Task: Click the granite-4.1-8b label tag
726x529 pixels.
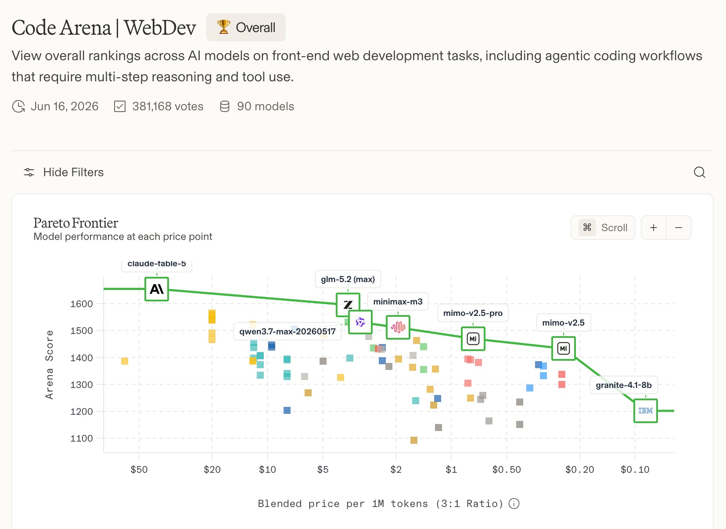Action: pos(624,385)
